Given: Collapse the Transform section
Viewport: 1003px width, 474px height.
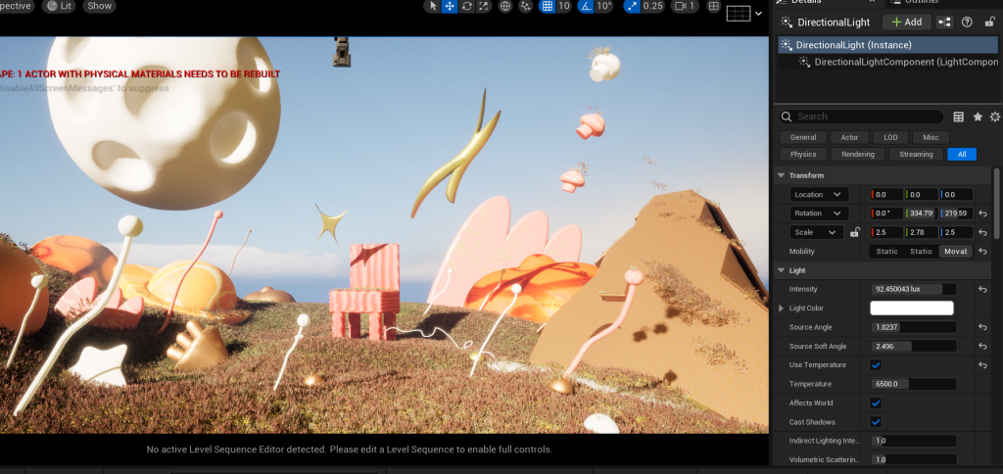Looking at the screenshot, I should 781,175.
